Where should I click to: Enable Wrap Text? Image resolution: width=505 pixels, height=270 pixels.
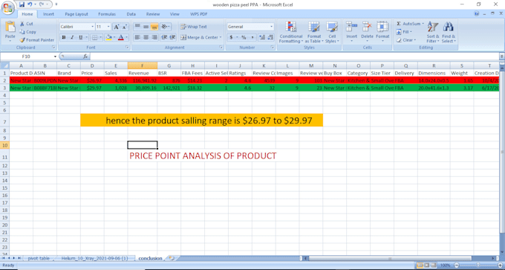194,27
